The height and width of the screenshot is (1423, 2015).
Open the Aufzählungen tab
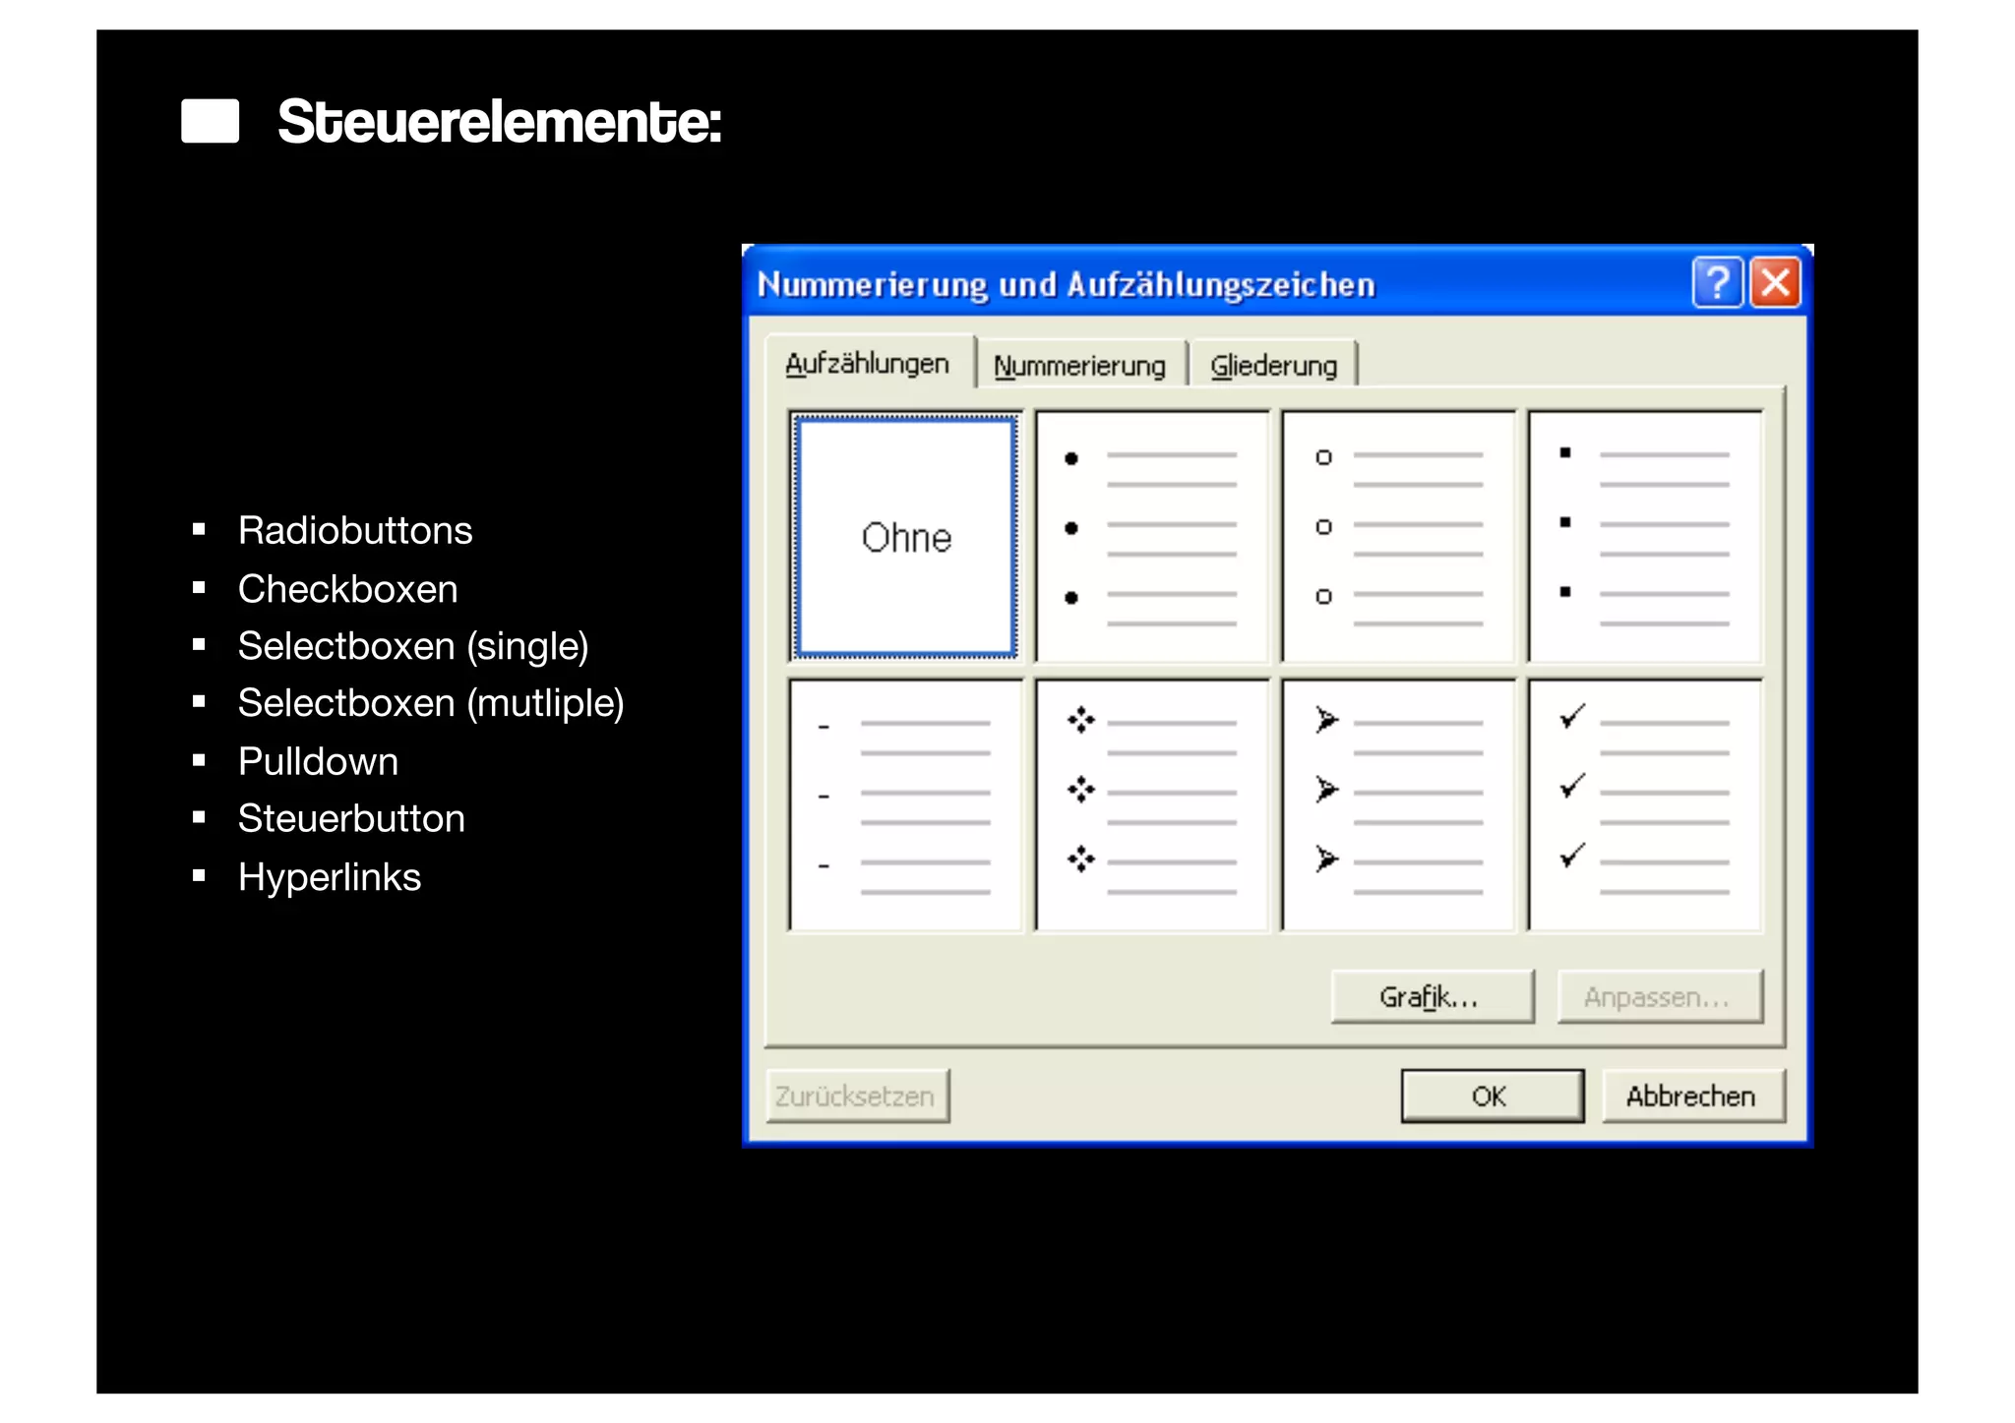(x=869, y=364)
